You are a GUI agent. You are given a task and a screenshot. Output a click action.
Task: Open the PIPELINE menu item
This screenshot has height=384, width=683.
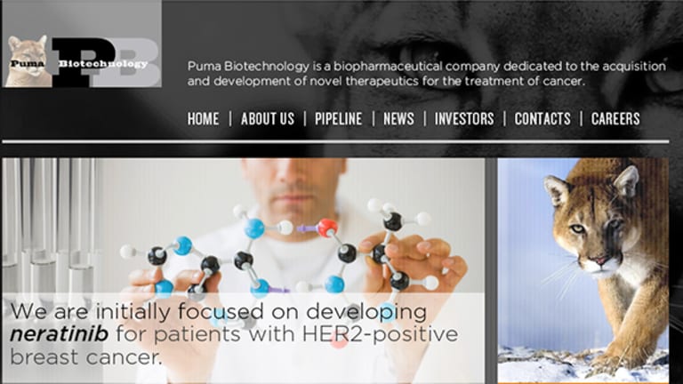[x=339, y=118]
